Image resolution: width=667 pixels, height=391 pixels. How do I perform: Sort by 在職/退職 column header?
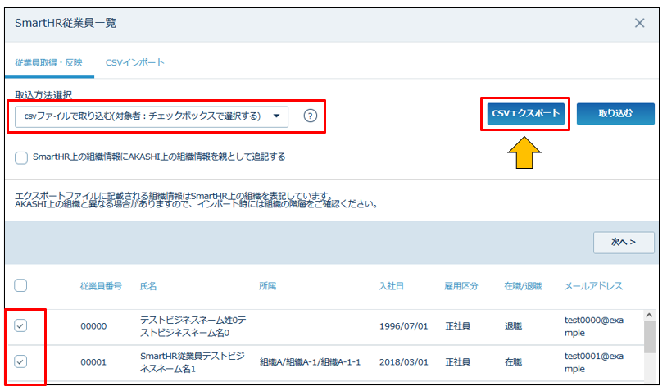click(x=523, y=286)
